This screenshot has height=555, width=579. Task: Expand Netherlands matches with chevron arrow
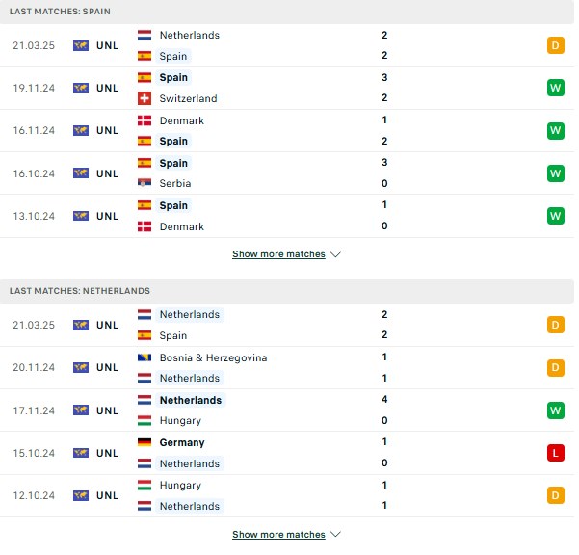pos(335,534)
